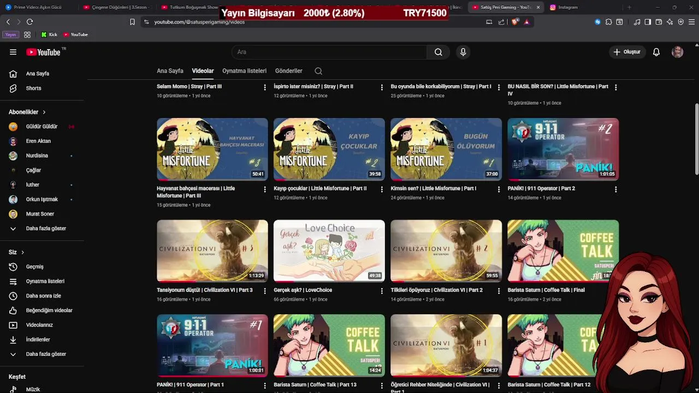The width and height of the screenshot is (699, 393).
Task: Play the Bugün Ölüyorum Little Misfortune #1 thumbnail
Action: pyautogui.click(x=446, y=149)
